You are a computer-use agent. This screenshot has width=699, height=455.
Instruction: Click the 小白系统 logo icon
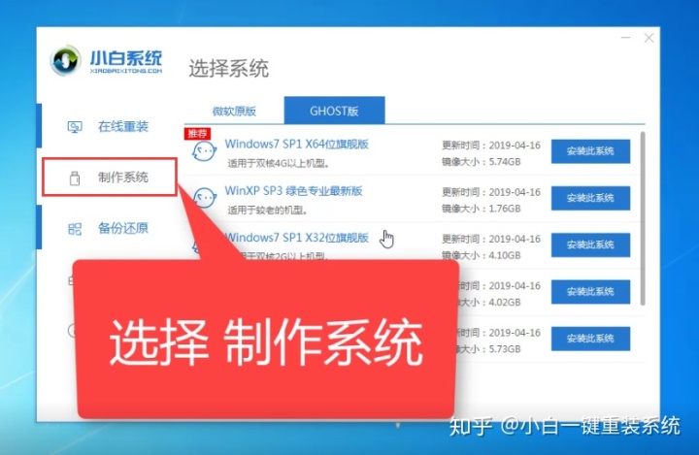tap(66, 60)
